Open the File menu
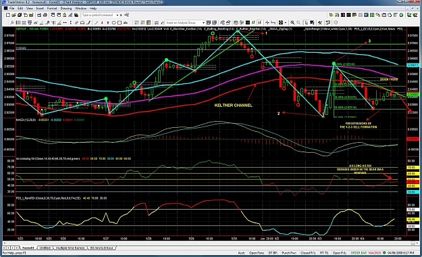 [x=11, y=8]
